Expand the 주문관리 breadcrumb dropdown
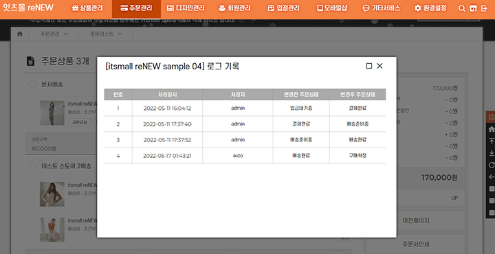Screen dimensions: 495x254 [x=54, y=34]
